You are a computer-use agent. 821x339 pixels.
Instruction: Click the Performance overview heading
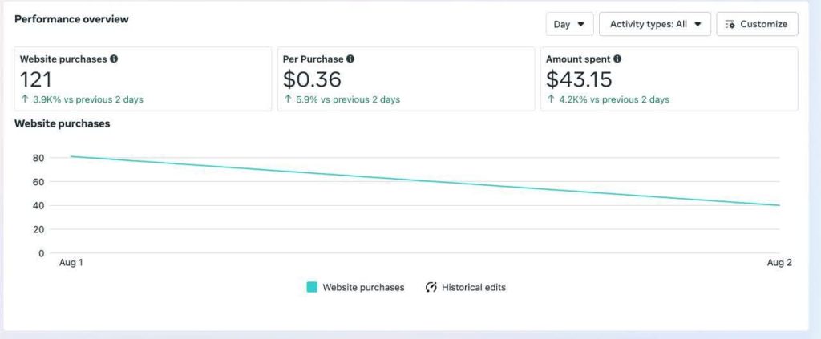71,19
